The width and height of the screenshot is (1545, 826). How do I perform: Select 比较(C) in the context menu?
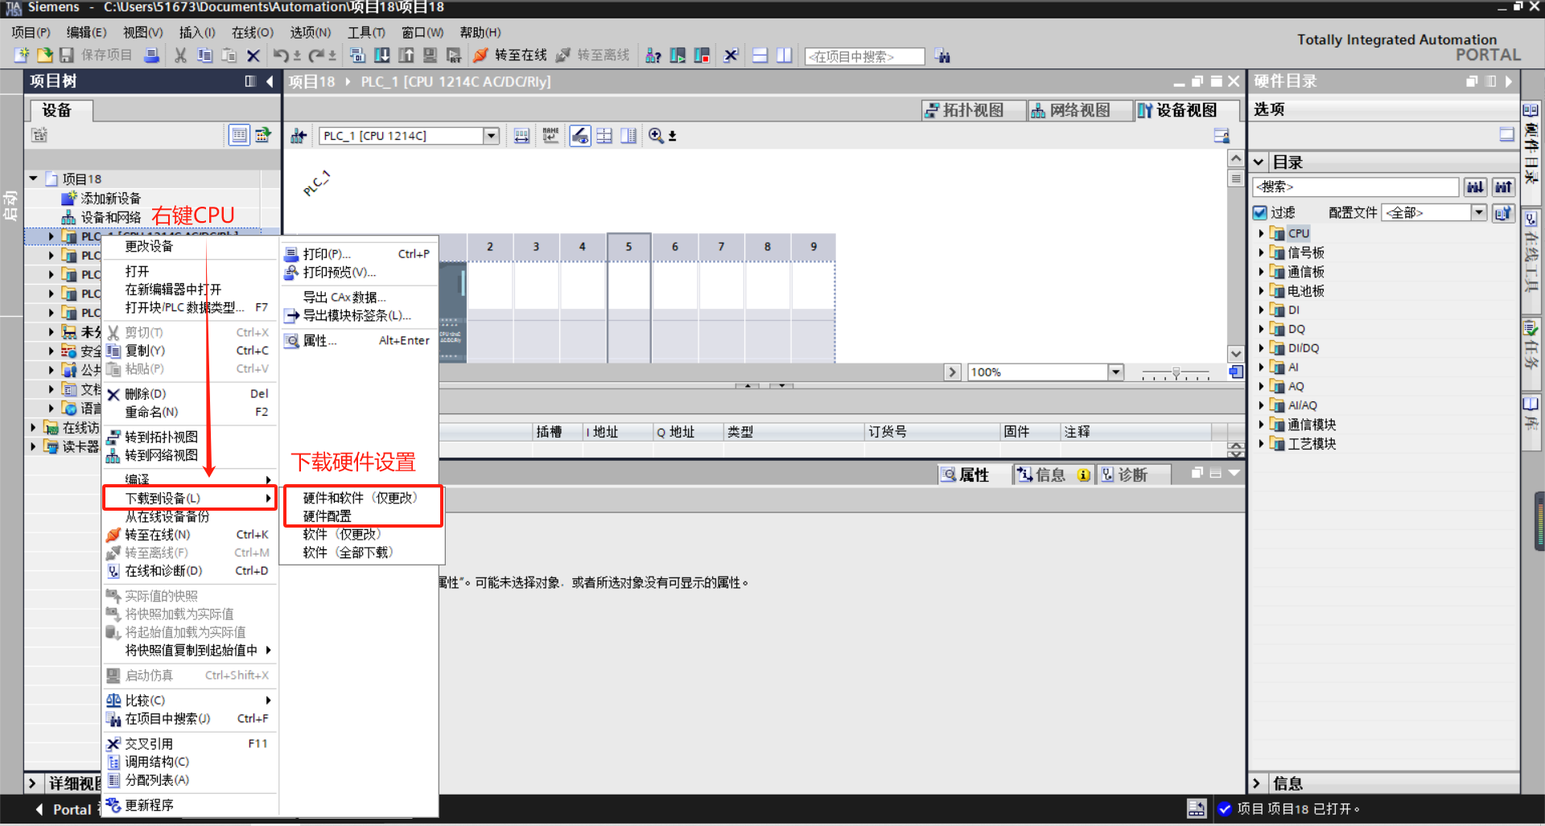pos(190,700)
